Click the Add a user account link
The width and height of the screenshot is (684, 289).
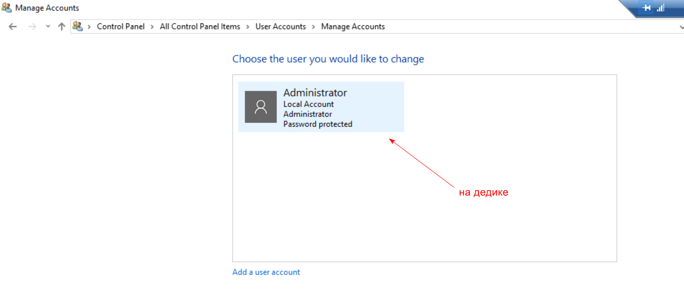click(x=266, y=272)
